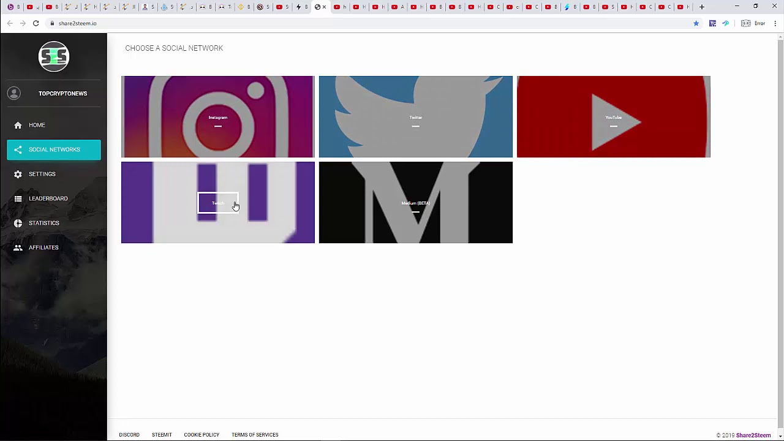This screenshot has height=441, width=784.
Task: Choose the YouTube network card
Action: pos(614,116)
